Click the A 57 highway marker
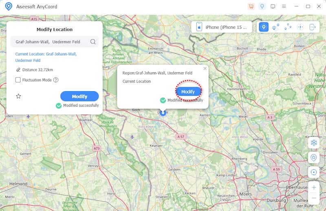This screenshot has width=326, height=211. point(181,136)
